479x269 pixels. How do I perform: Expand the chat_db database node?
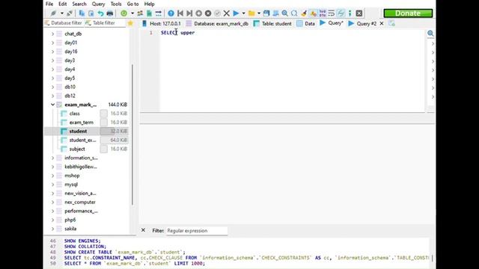click(x=52, y=34)
